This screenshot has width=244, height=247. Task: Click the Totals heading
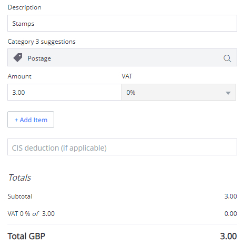(x=19, y=177)
